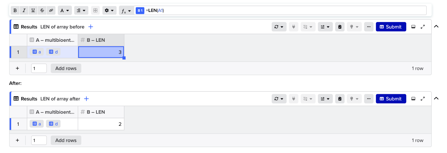Click the clipboard icon in top table toolbar

coord(340,27)
